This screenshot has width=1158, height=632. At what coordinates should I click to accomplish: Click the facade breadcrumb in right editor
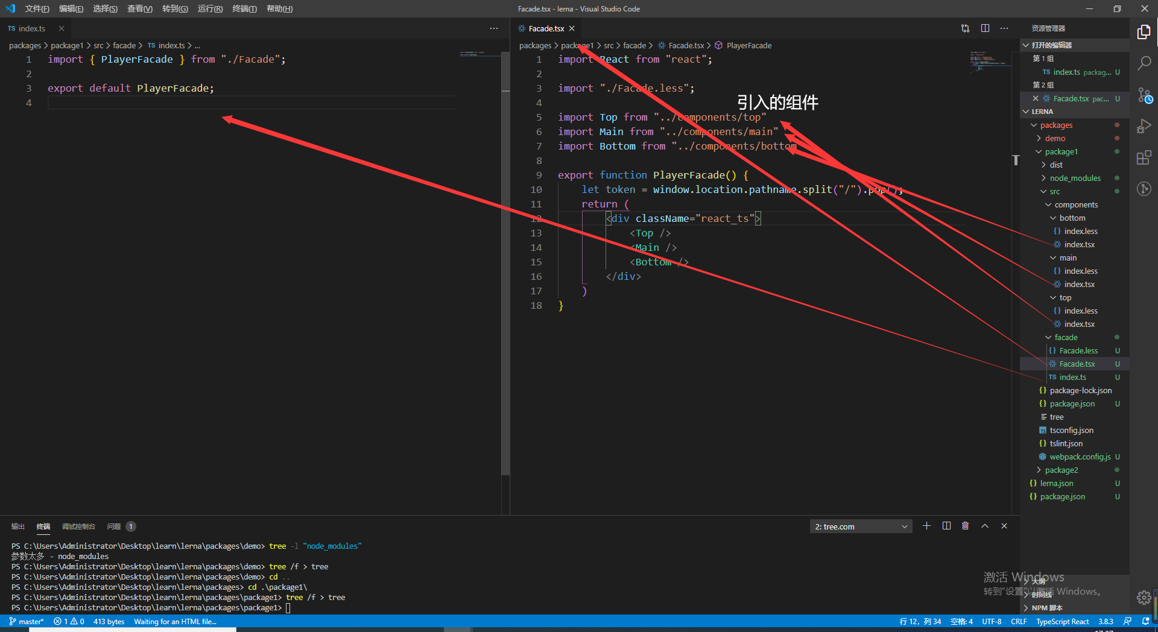(x=634, y=45)
